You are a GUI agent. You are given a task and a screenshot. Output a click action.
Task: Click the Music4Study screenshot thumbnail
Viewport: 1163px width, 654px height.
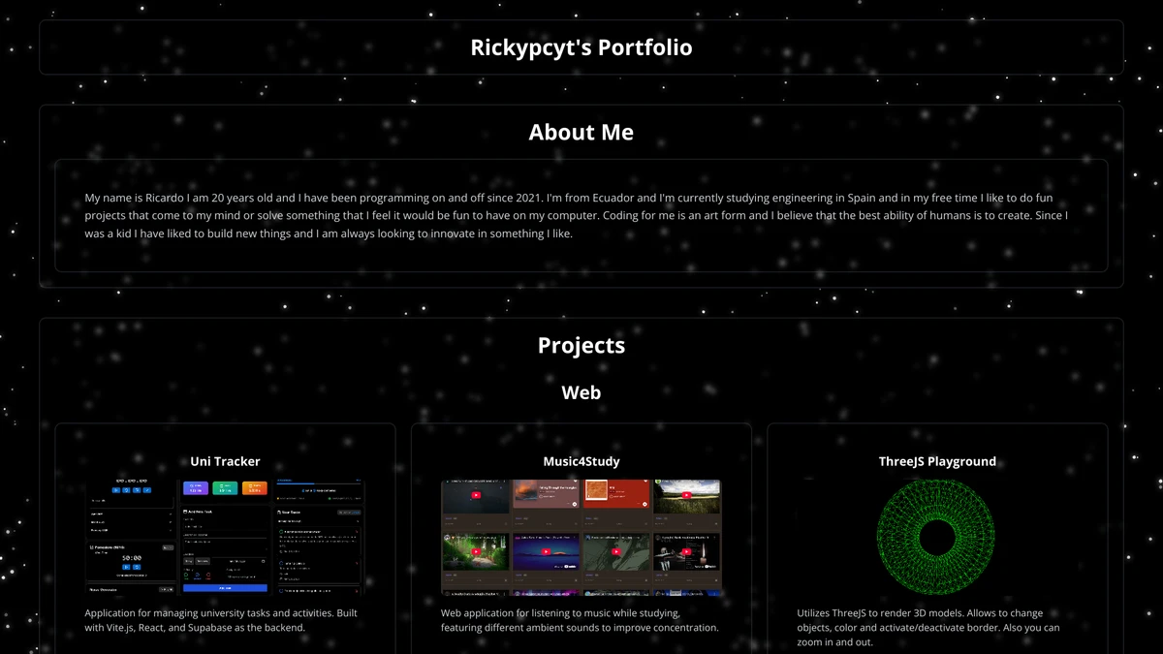[x=581, y=537]
